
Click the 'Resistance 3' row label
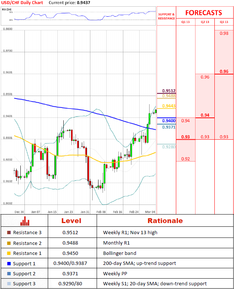point(27,233)
